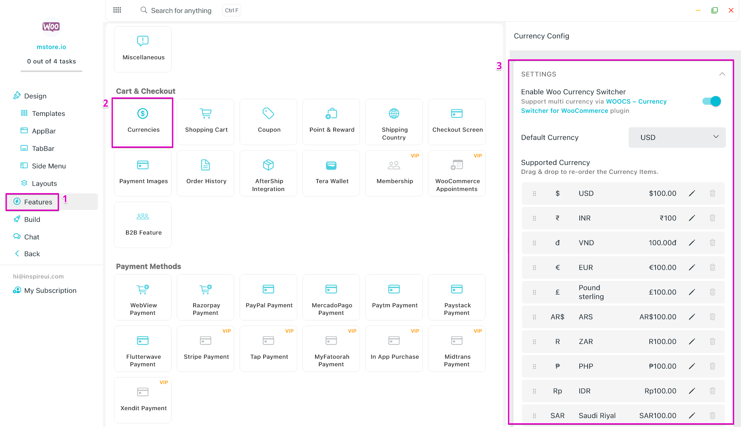Open the Xendit Payment card
The image size is (741, 427).
point(143,400)
